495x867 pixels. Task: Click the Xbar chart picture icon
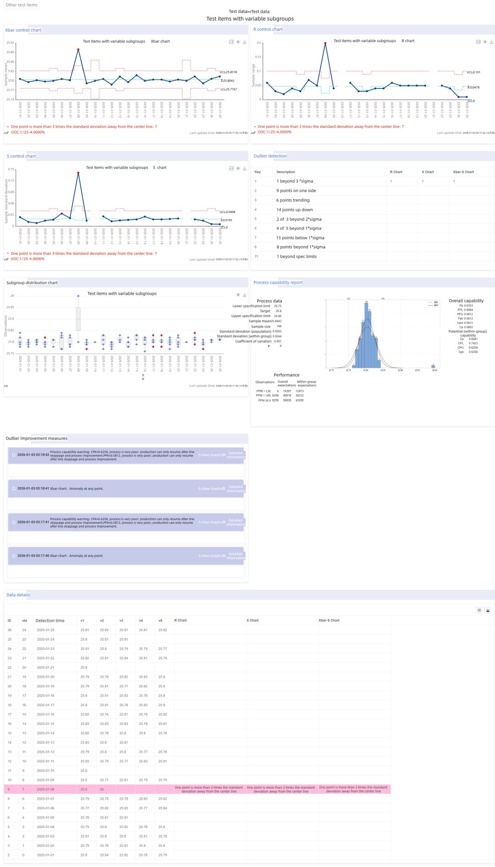[231, 42]
